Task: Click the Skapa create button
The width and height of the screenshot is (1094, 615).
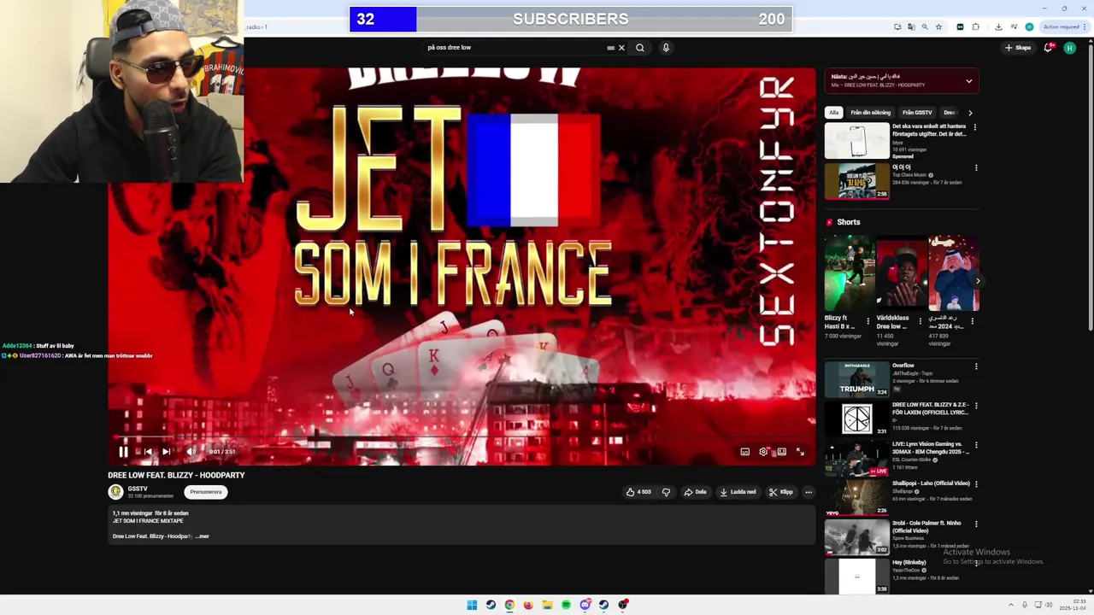Action: 1018,48
